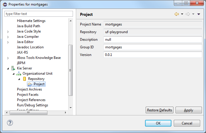Click the Apply button
Image resolution: width=206 pixels, height=133 pixels.
(188, 110)
